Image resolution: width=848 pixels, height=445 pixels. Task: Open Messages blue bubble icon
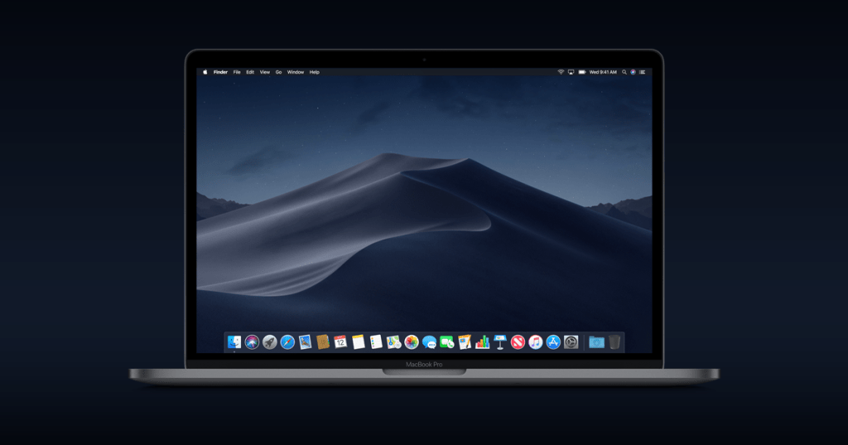tap(429, 342)
